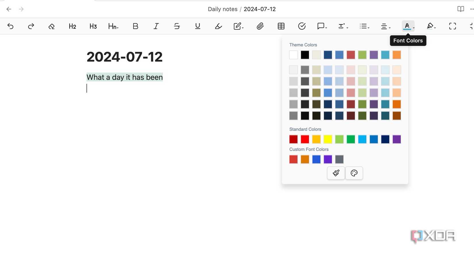Open the Daily notes breadcrumb
Viewport: 474px width, 262px height.
click(223, 9)
